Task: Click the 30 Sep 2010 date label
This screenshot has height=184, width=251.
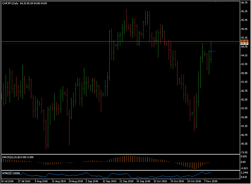Action: point(143,181)
